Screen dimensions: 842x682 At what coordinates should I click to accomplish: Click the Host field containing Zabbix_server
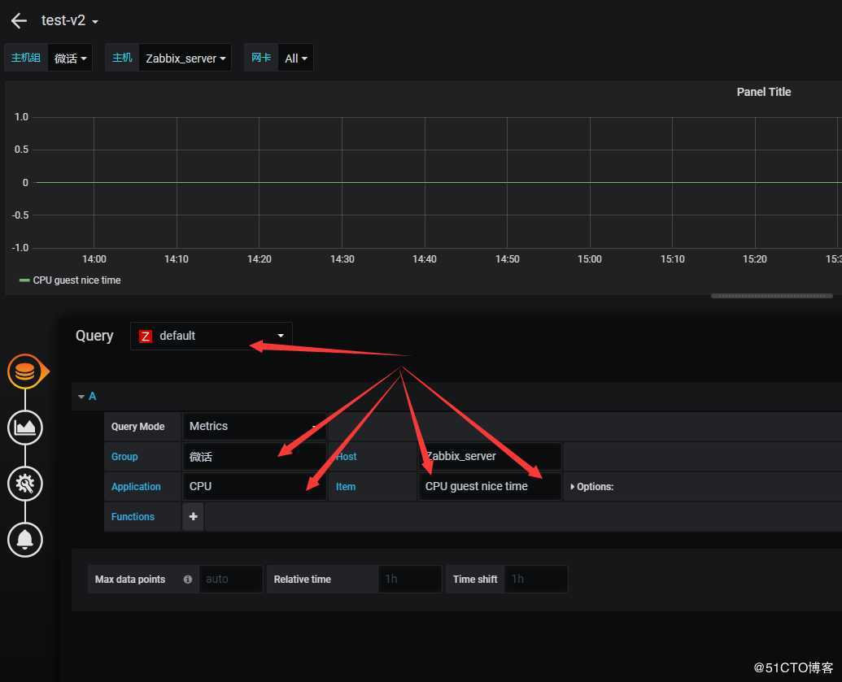coord(490,457)
